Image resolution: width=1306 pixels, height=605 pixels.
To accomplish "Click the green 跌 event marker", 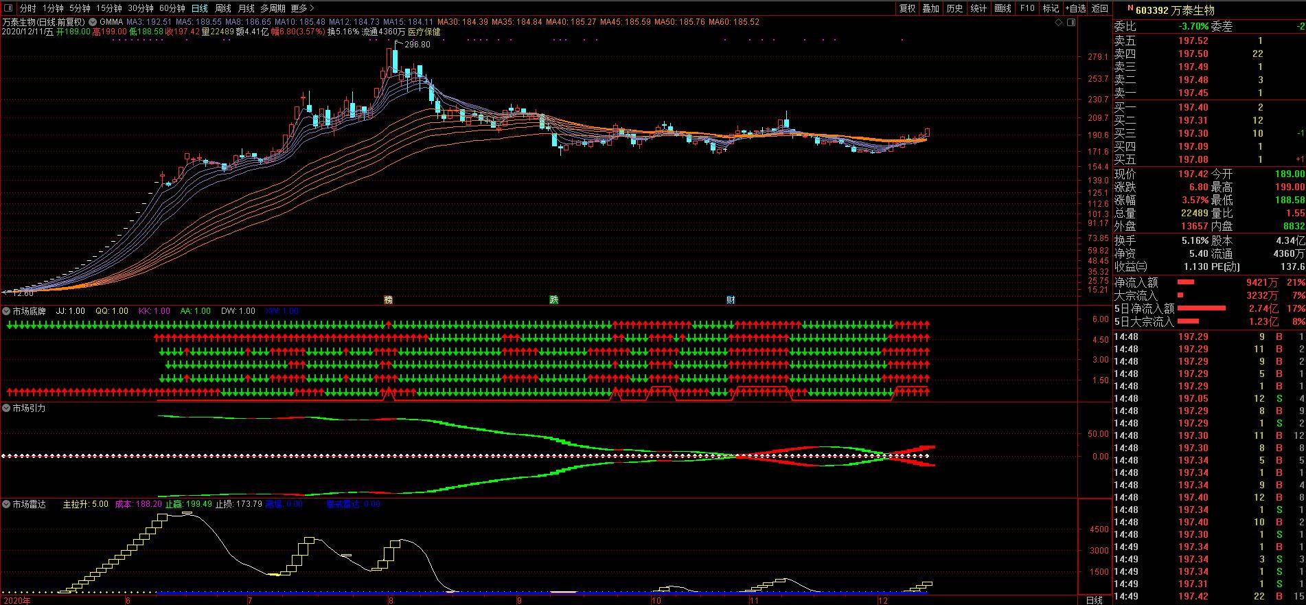I will [x=553, y=300].
